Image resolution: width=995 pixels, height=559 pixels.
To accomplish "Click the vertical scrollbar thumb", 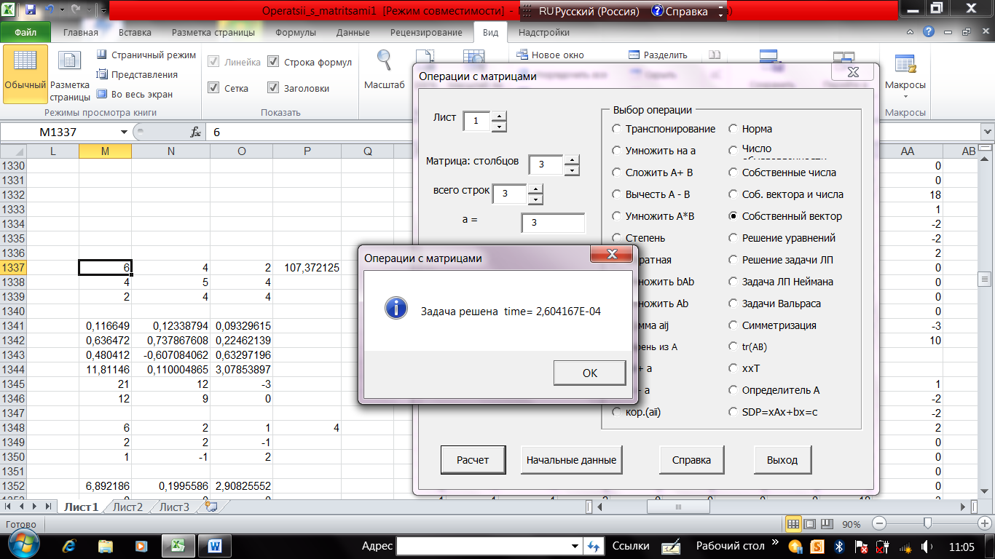I will [986, 279].
